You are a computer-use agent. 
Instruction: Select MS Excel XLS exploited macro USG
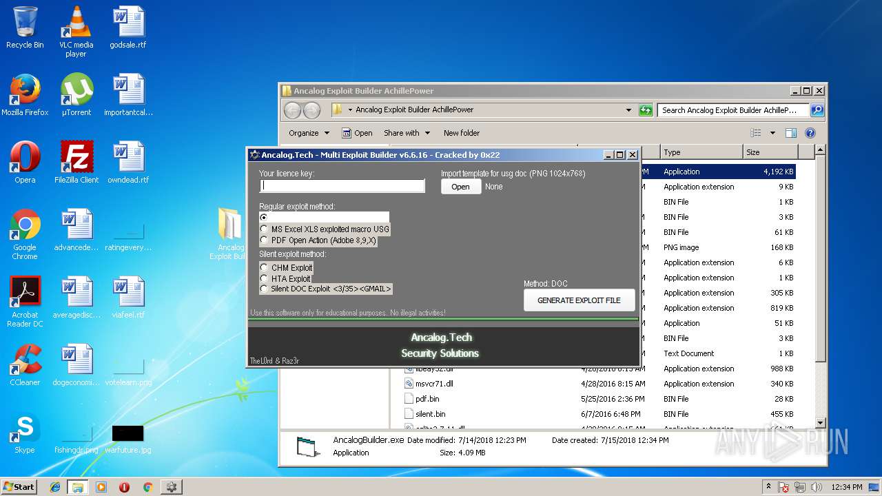click(x=325, y=229)
